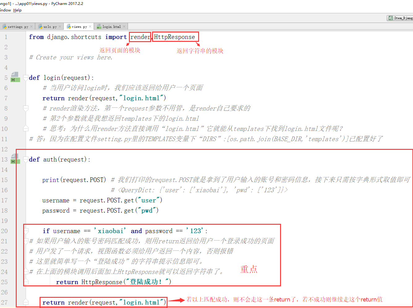The width and height of the screenshot is (413, 308).
Task: Click the HTML template gutter icon on line 5
Action: (15, 77)
